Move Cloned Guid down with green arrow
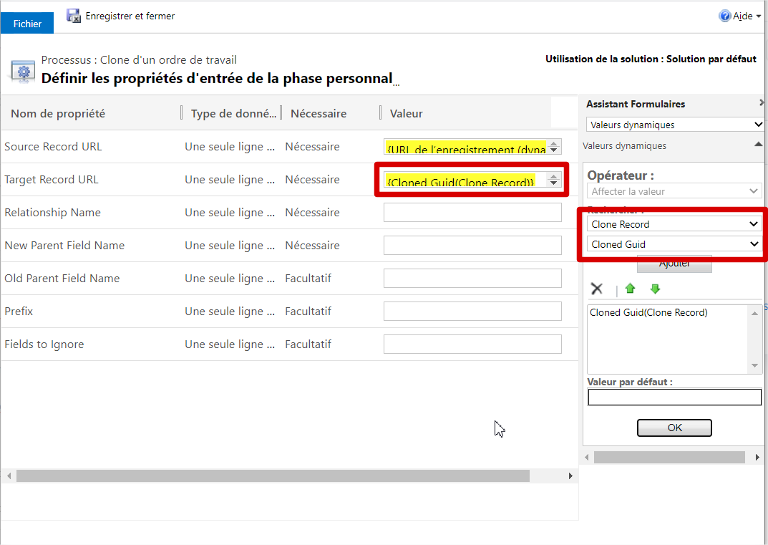This screenshot has width=768, height=545. tap(654, 289)
